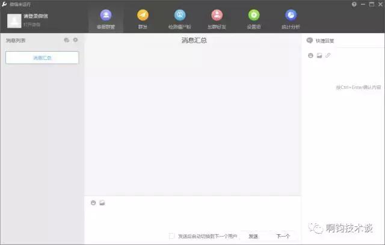Click the 快捷回复 speech bubble icon

(310, 40)
